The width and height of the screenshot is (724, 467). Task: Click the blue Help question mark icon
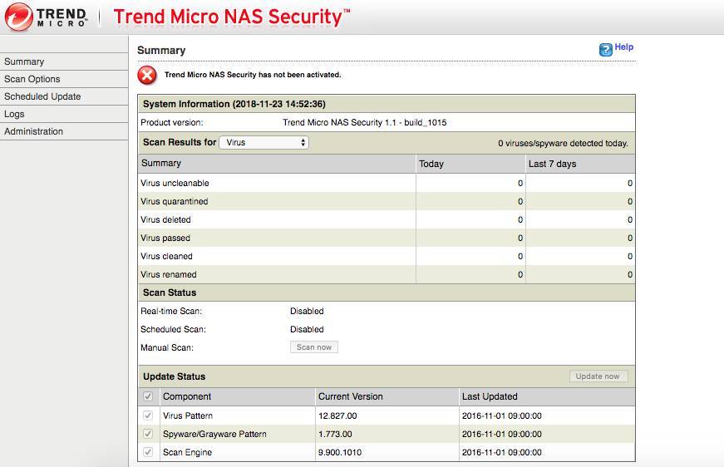pyautogui.click(x=605, y=49)
